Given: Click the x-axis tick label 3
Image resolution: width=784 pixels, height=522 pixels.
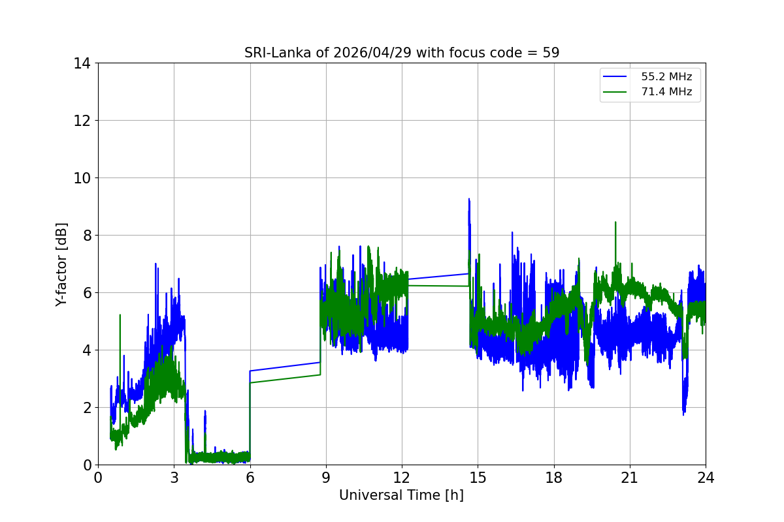Looking at the screenshot, I should [174, 477].
